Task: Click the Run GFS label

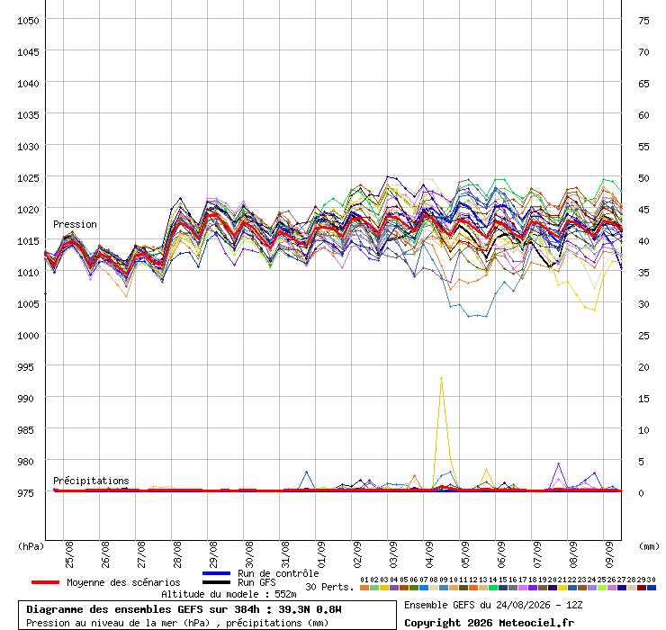Action: [x=256, y=582]
